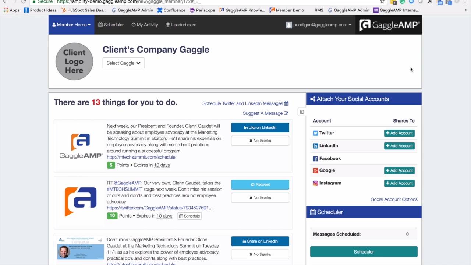Click the green Scheduler button in sidebar
Screen dimensions: 471x265
pos(364,252)
